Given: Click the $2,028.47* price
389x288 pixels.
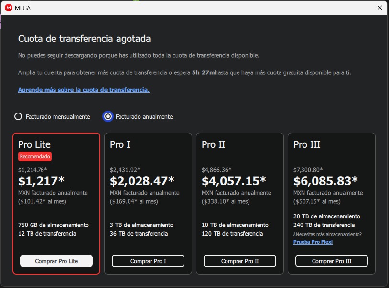Looking at the screenshot, I should pyautogui.click(x=142, y=181).
